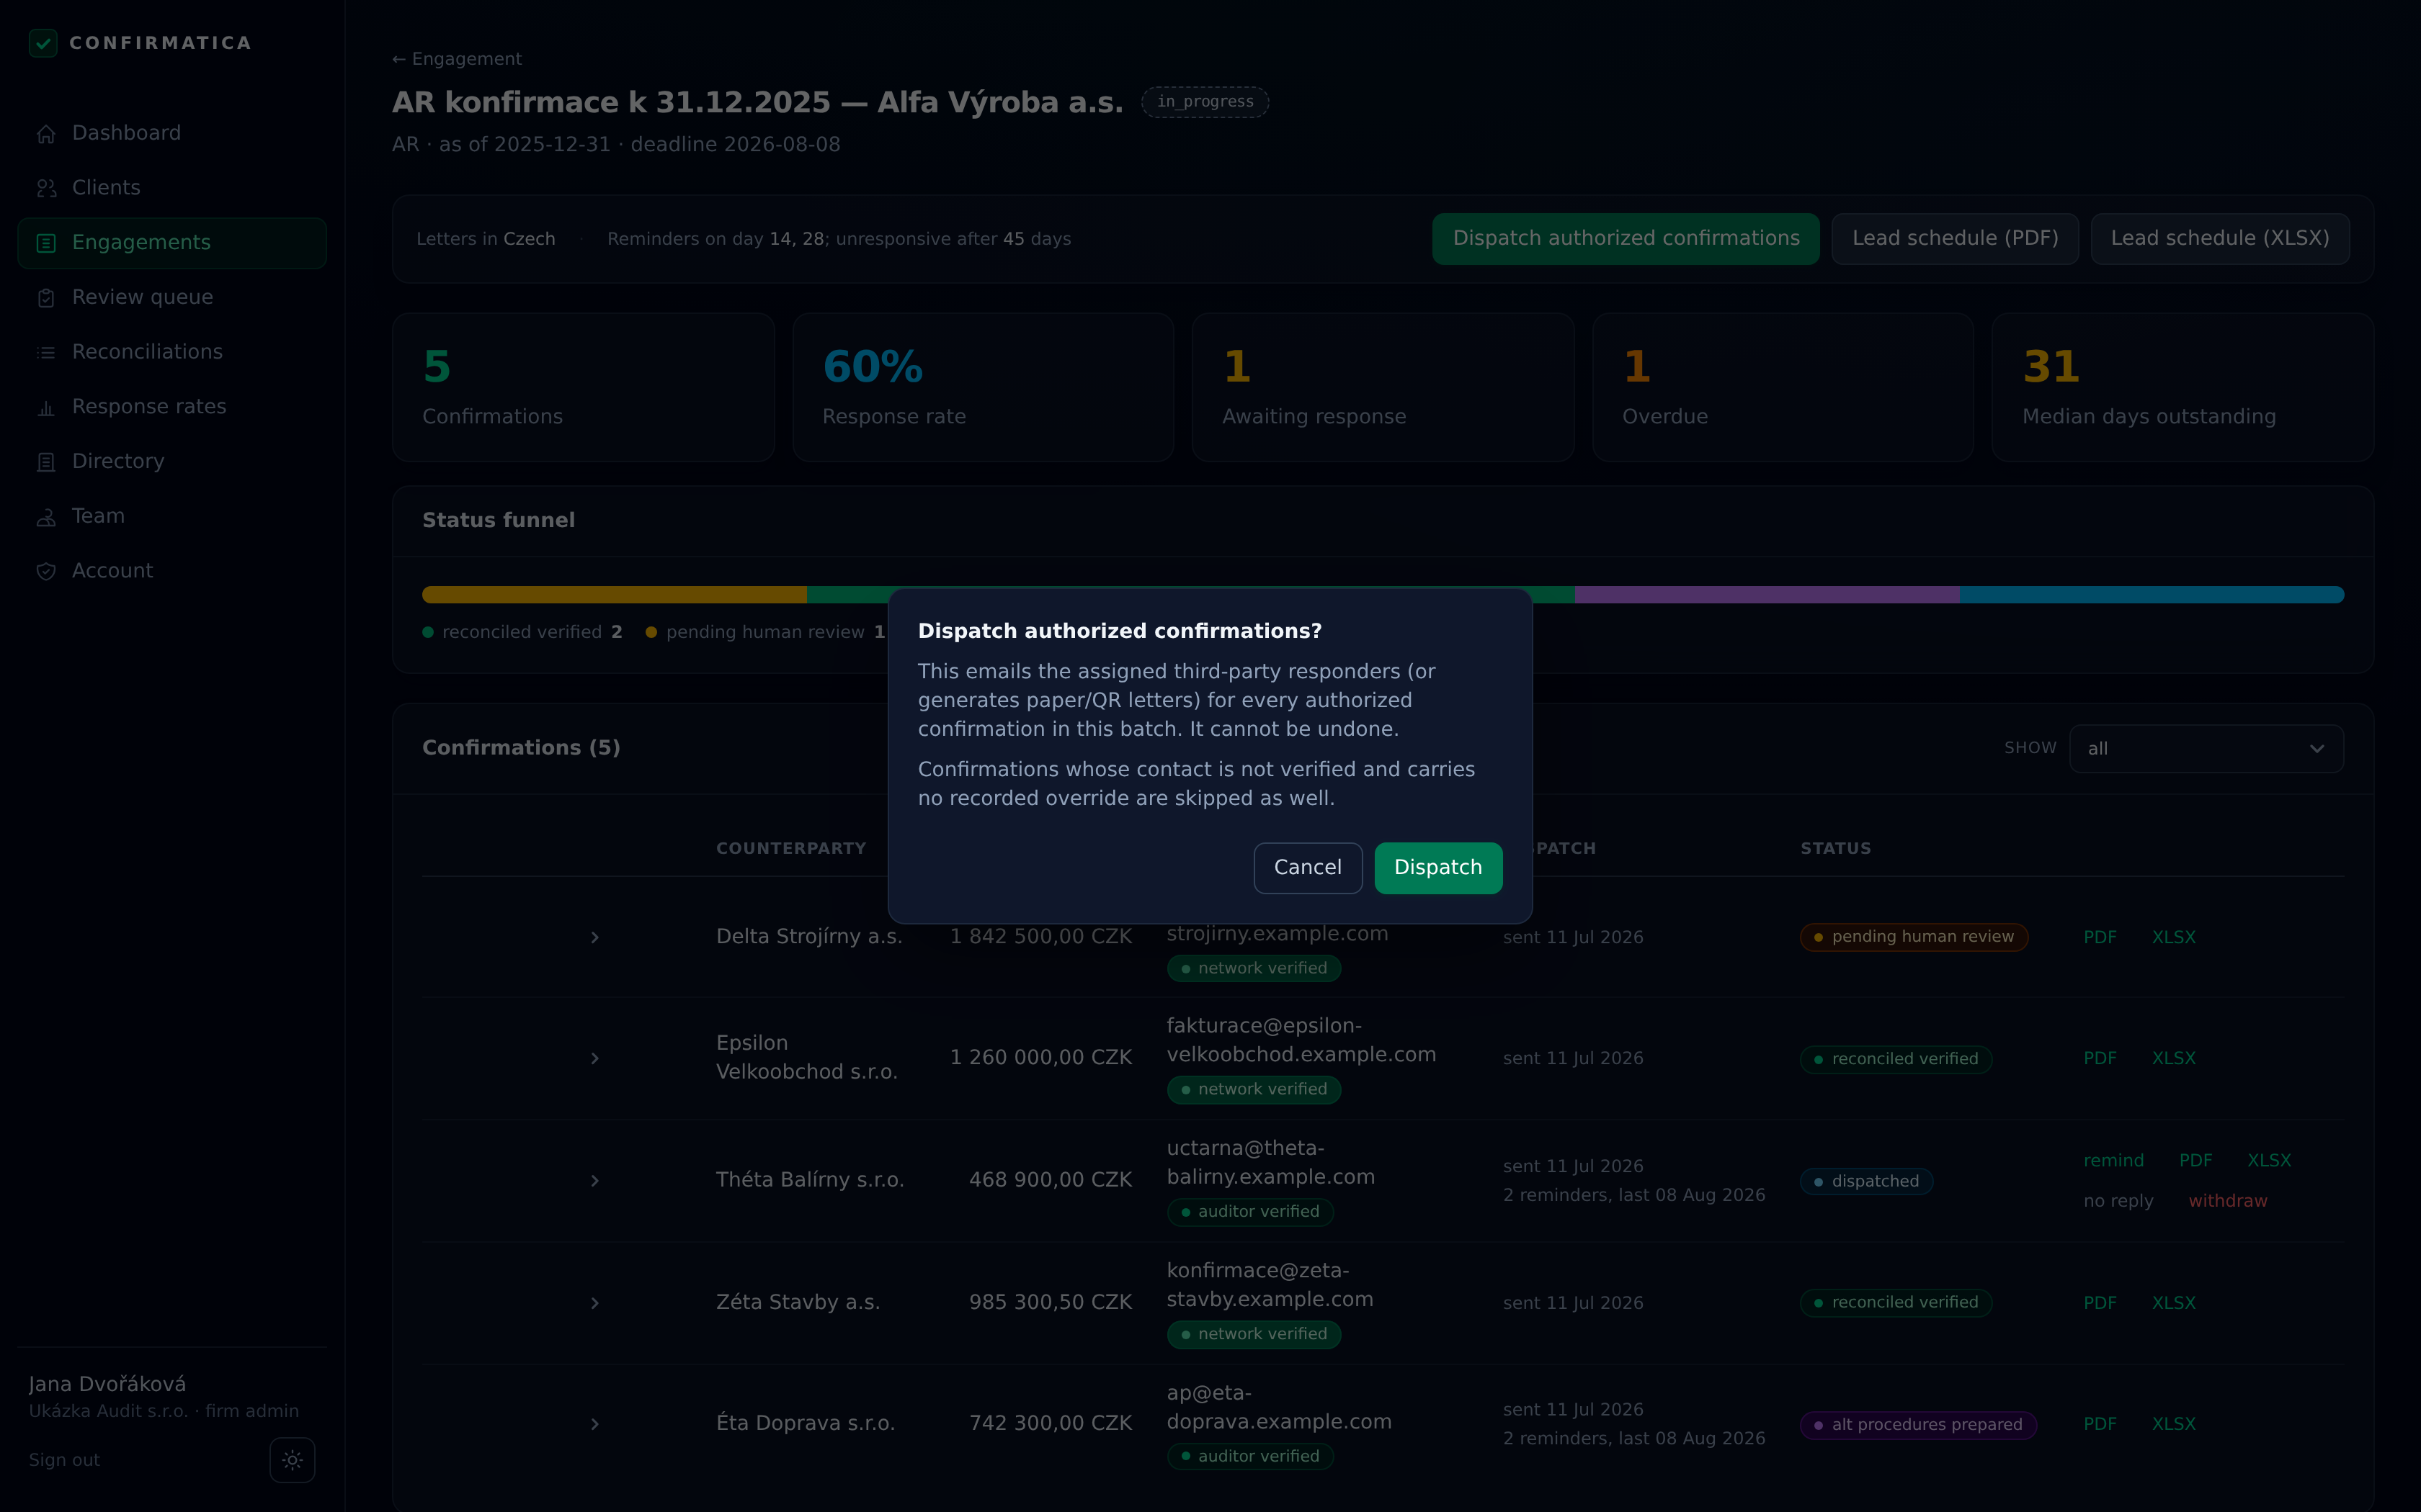Cancel the dispatch confirmation dialog
The width and height of the screenshot is (2421, 1512).
click(x=1308, y=868)
